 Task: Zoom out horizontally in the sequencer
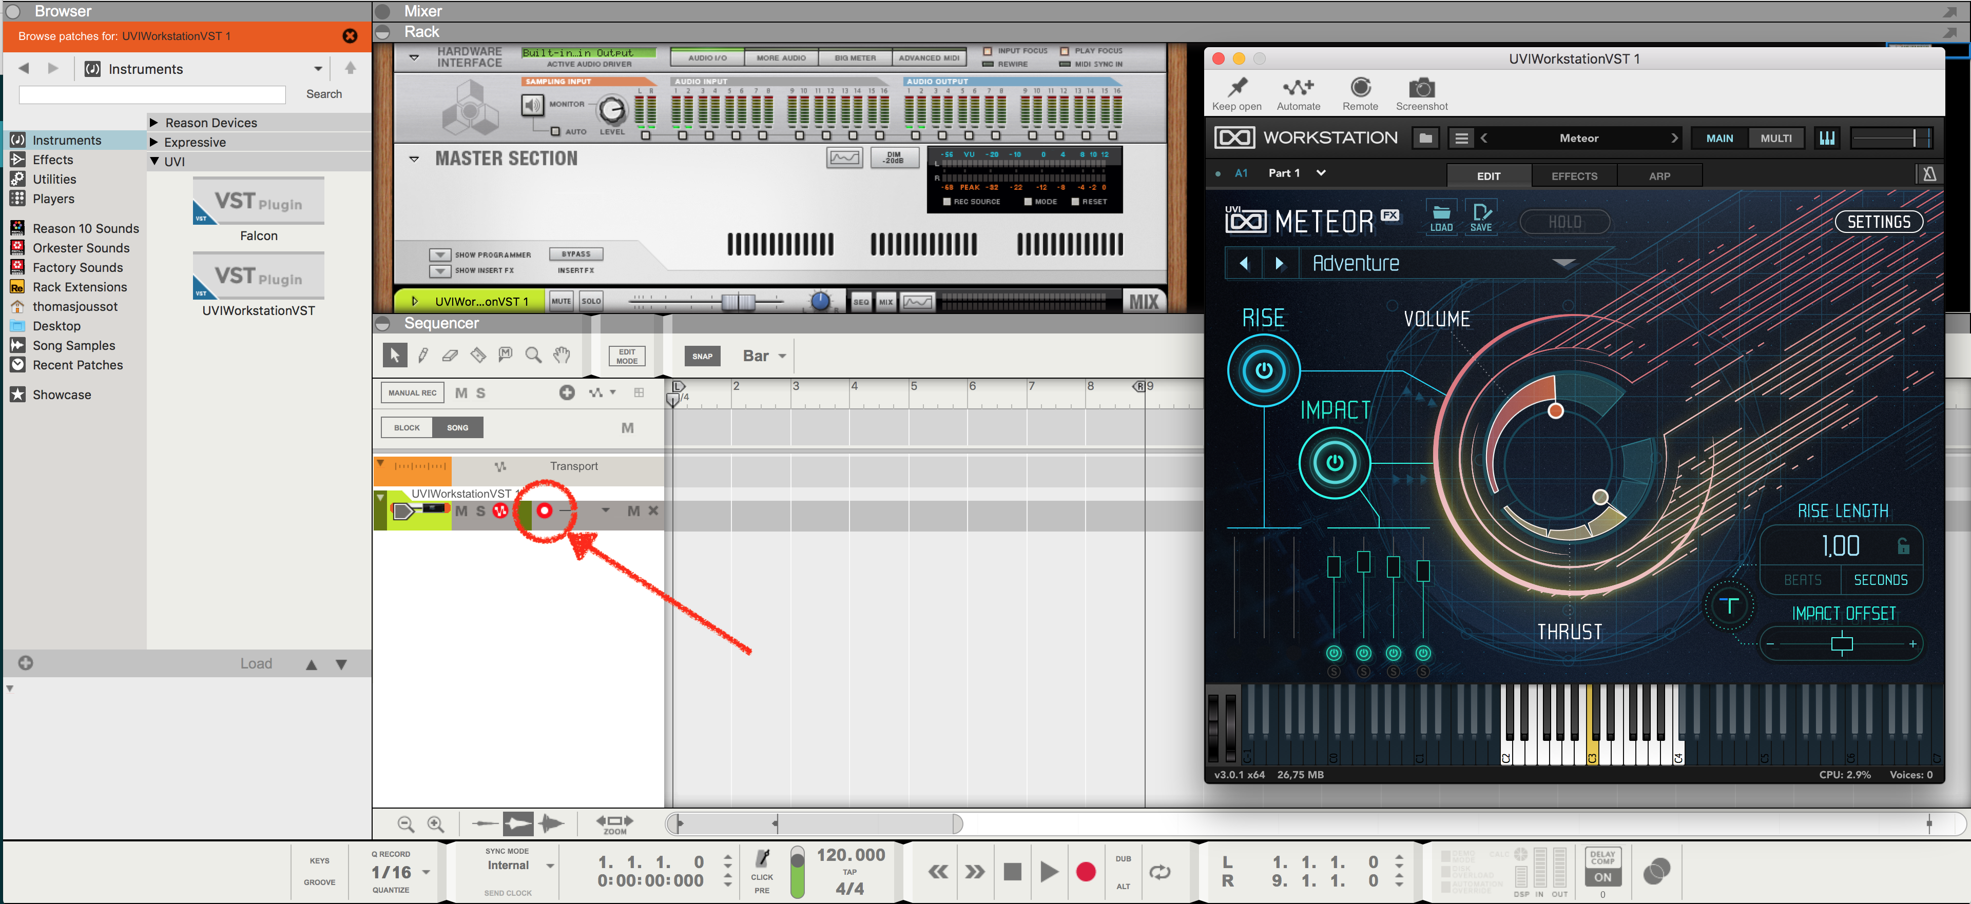407,823
